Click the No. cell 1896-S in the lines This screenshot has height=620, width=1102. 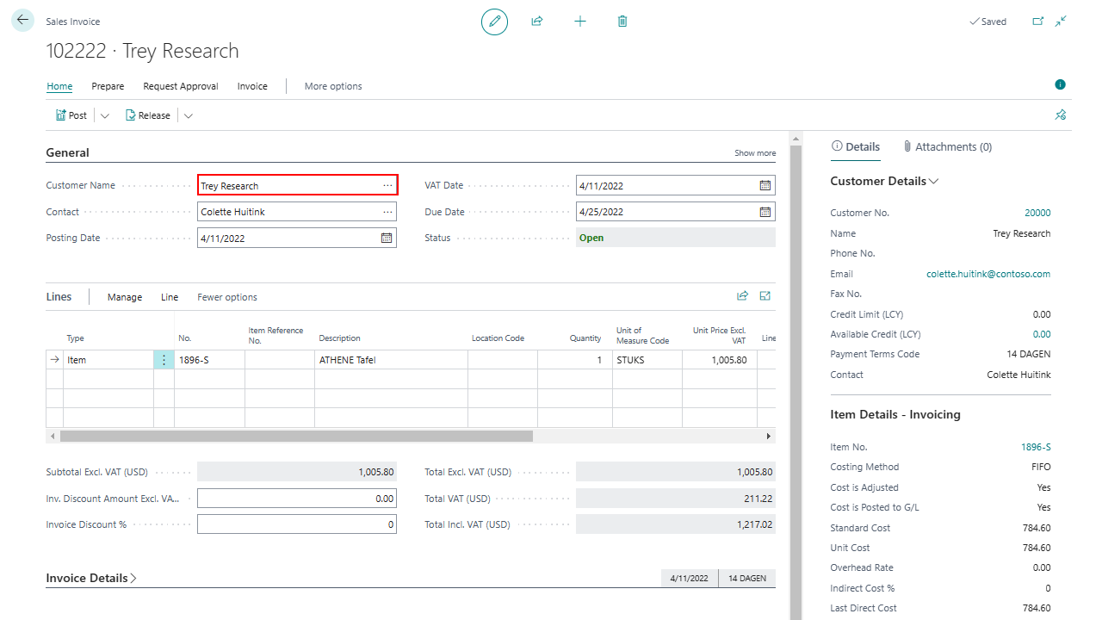pos(209,360)
